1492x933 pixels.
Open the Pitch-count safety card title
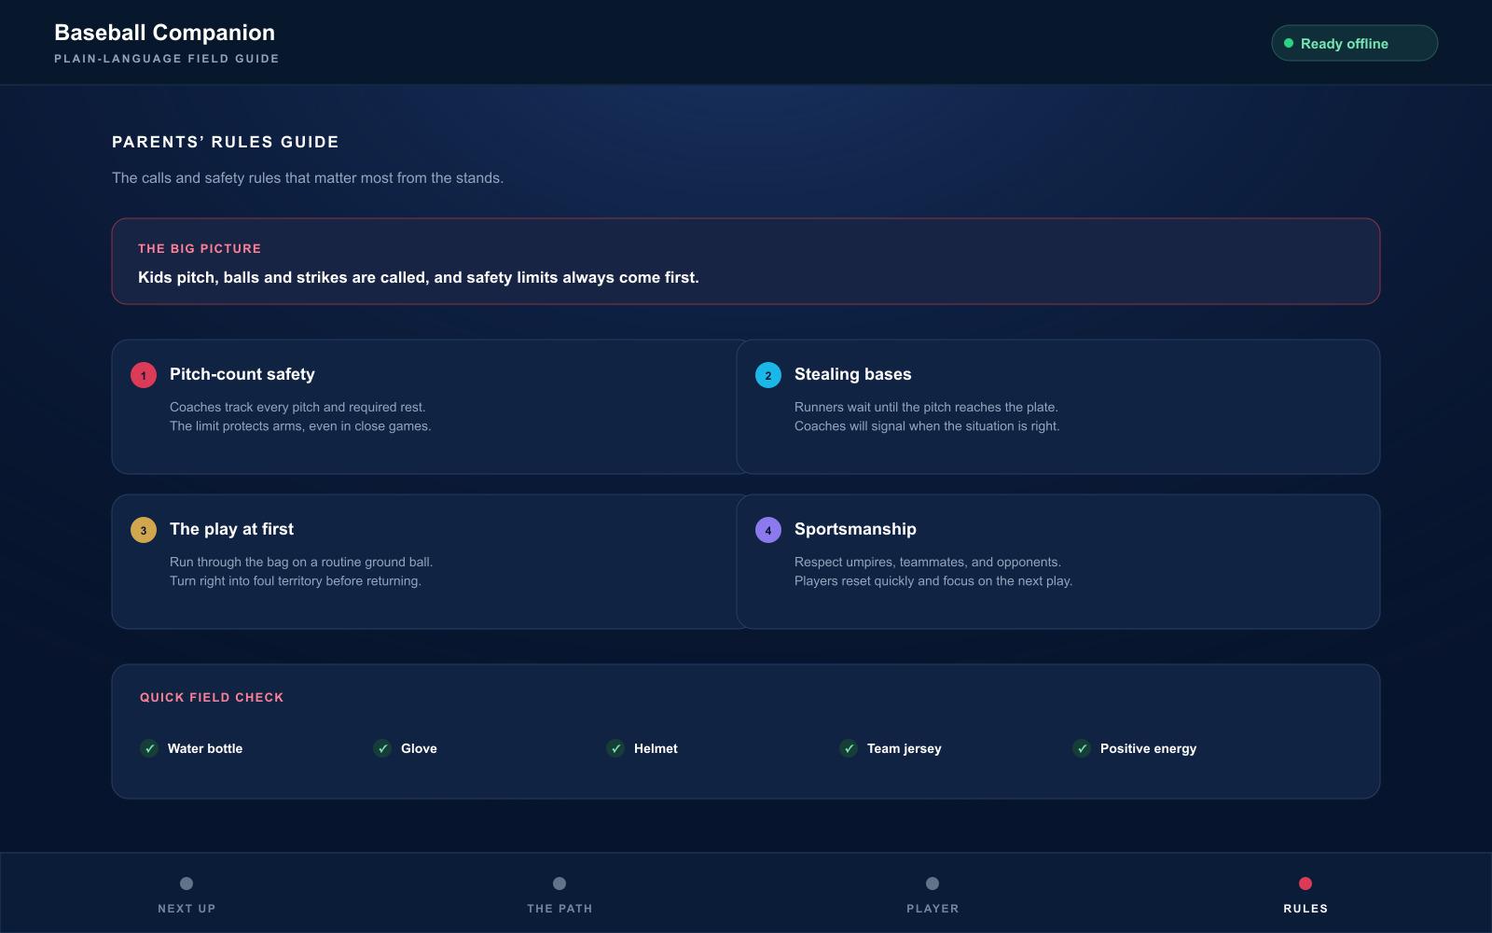242,374
